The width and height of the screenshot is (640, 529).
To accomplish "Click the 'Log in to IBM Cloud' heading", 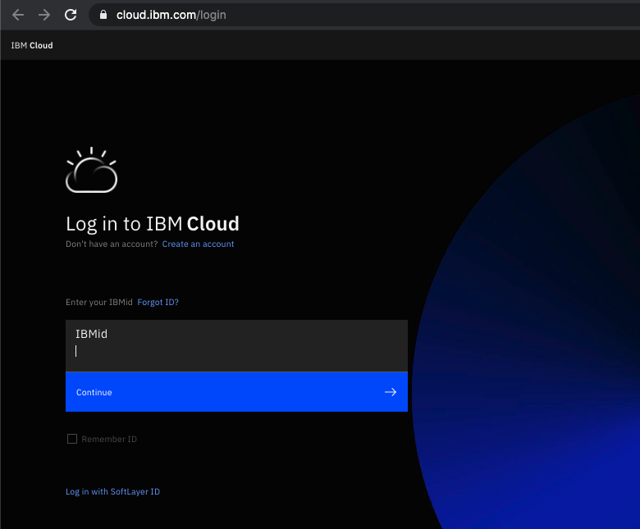I will [153, 224].
